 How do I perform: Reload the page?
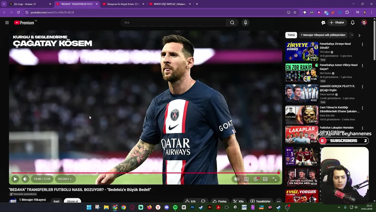point(18,12)
